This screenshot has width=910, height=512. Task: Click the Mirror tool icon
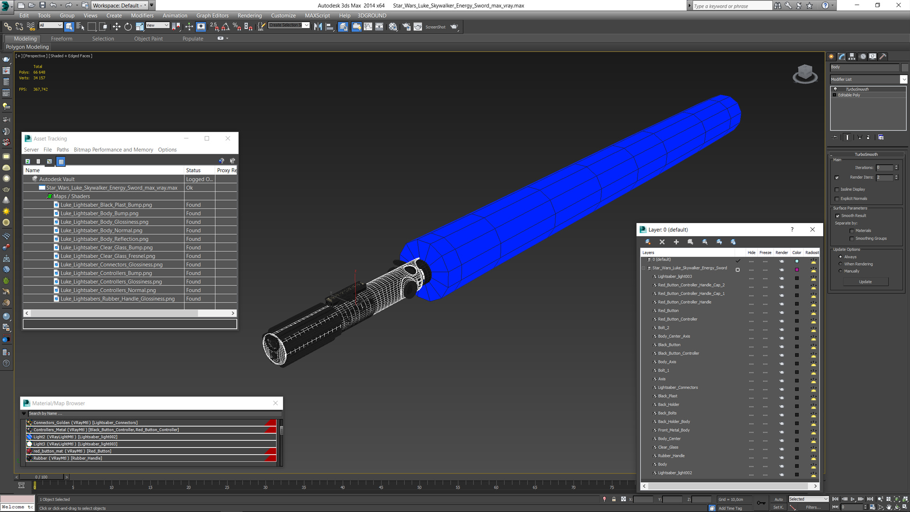318,27
